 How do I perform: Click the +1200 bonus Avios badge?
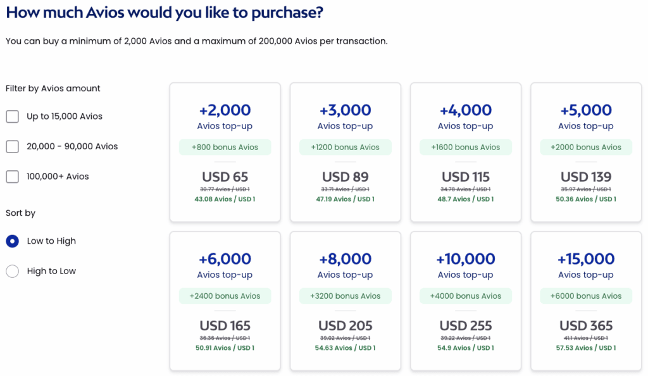(x=345, y=147)
